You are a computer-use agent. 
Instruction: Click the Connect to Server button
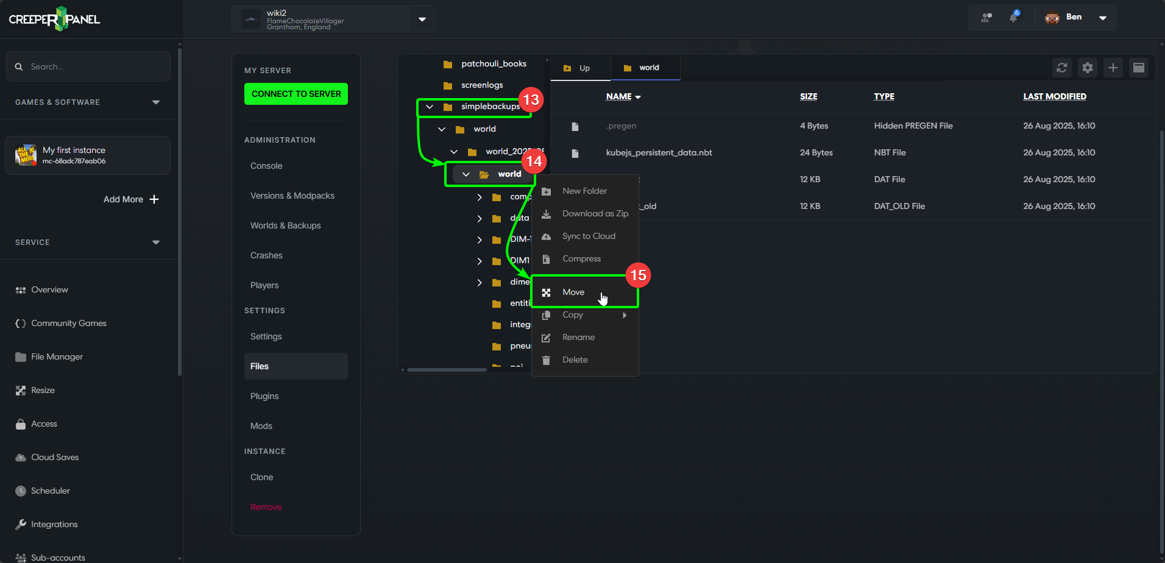296,94
